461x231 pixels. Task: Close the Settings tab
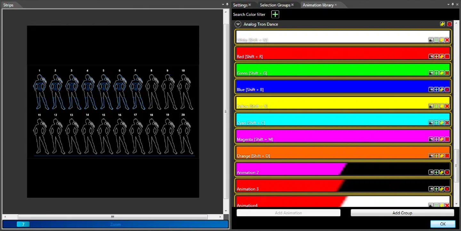[x=250, y=5]
